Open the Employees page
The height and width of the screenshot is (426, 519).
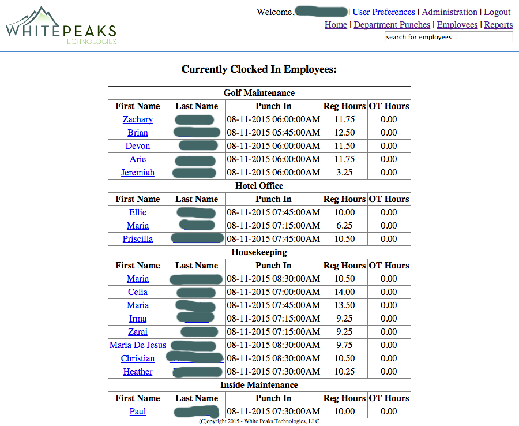point(457,24)
